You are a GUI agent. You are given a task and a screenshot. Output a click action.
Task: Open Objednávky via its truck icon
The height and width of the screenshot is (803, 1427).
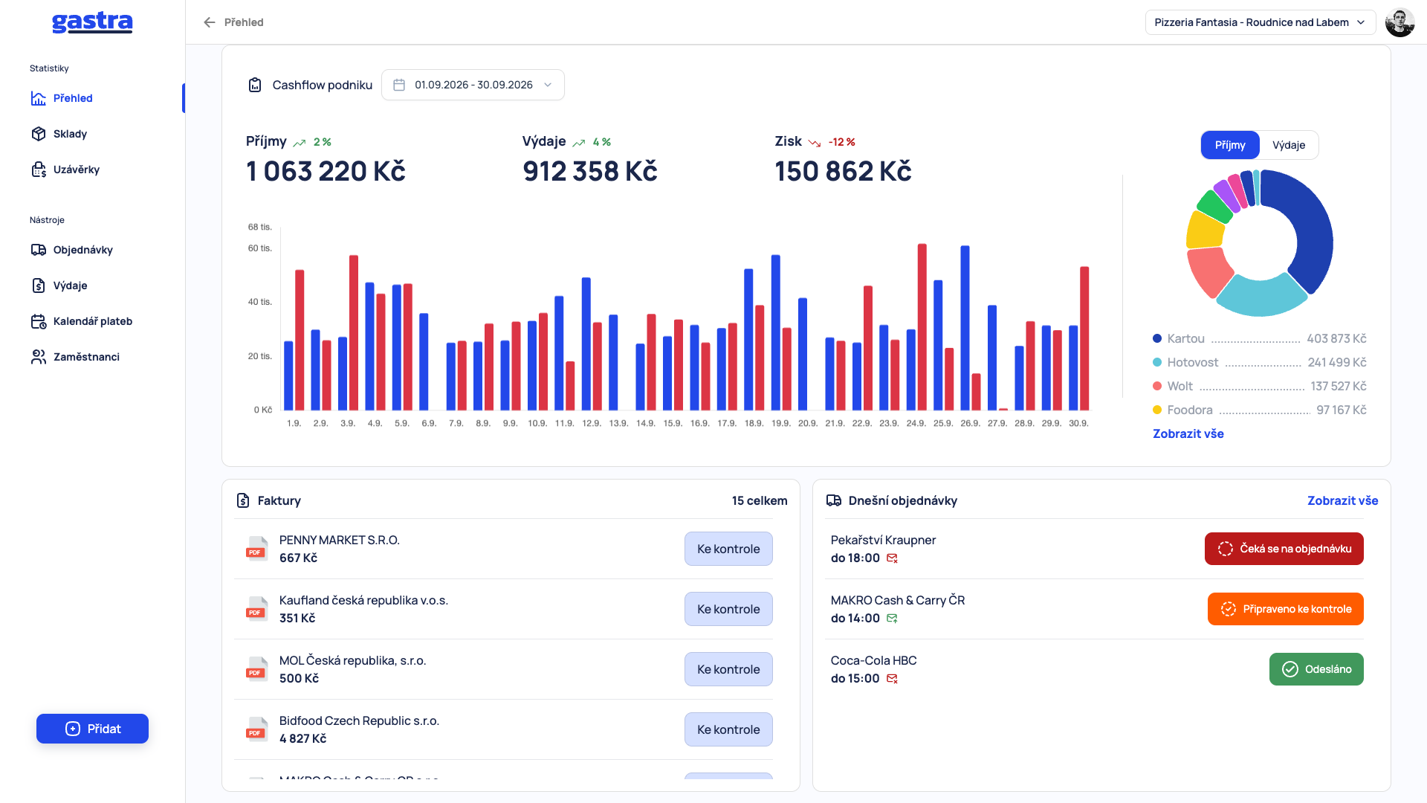click(x=39, y=250)
